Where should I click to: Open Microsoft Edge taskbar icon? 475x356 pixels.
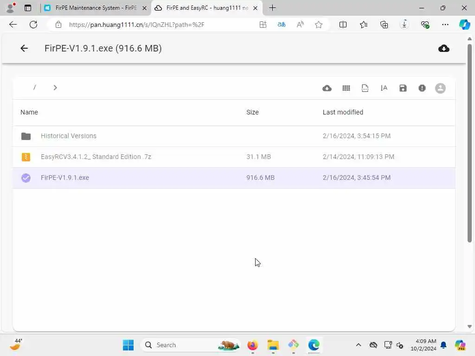[314, 345]
